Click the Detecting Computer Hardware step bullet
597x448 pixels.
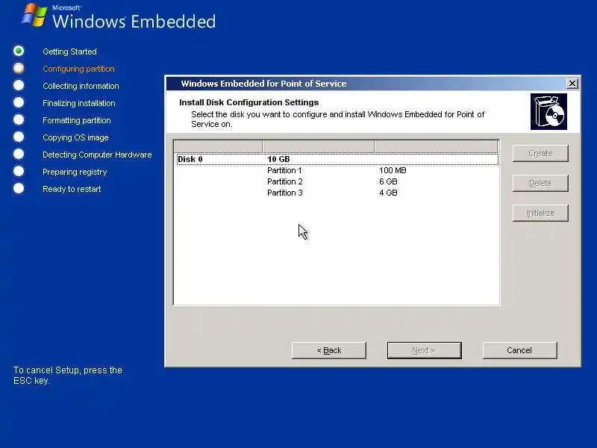pyautogui.click(x=18, y=154)
